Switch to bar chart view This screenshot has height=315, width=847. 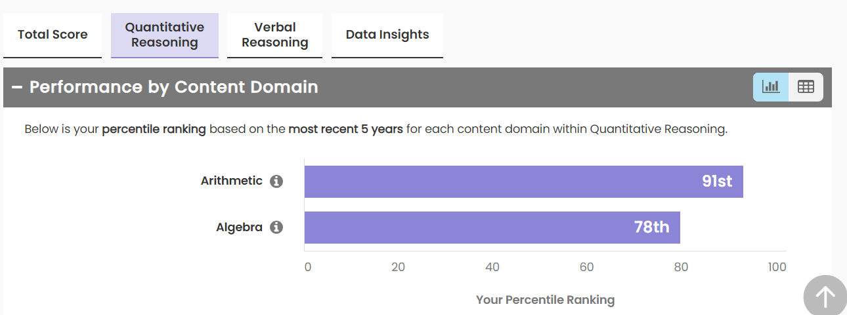770,86
